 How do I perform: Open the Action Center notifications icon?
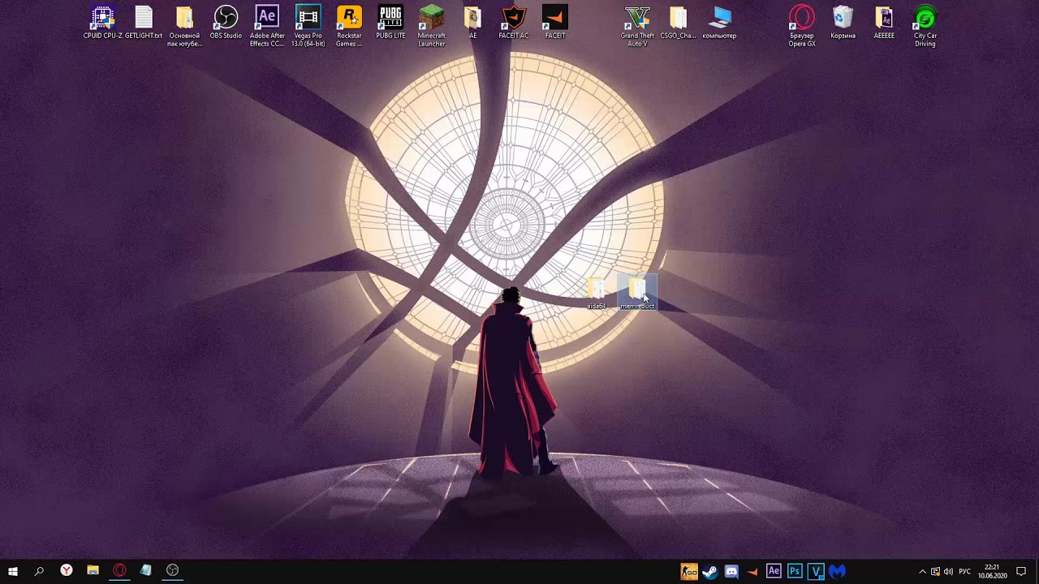[1021, 571]
